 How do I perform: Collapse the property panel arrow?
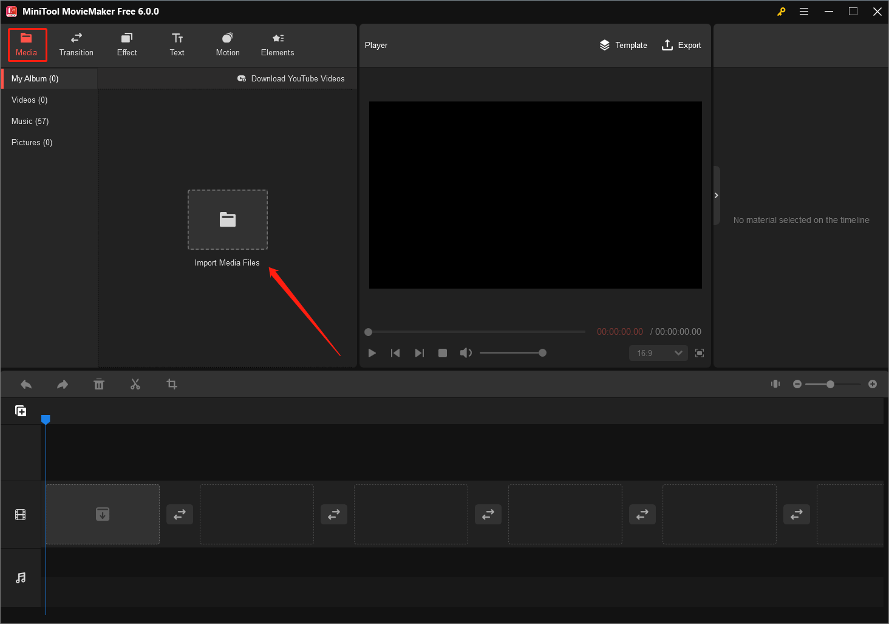tap(717, 196)
